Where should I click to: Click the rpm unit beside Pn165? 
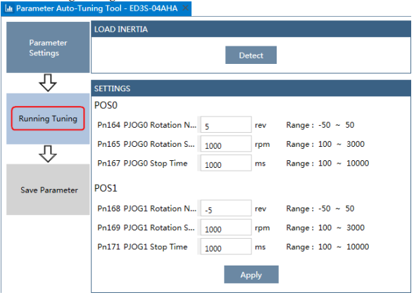click(x=262, y=145)
